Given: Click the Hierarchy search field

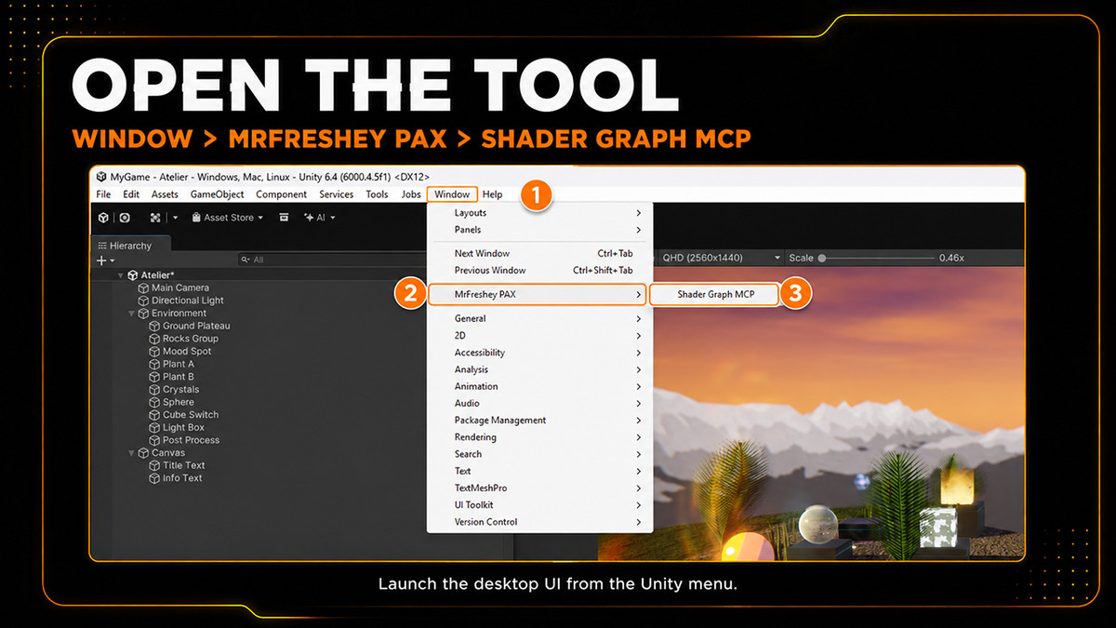Looking at the screenshot, I should click(x=330, y=261).
